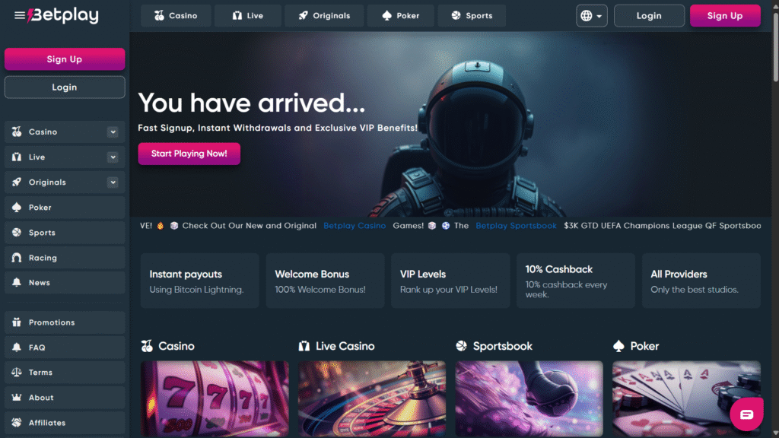Click the Racing horseshoe icon in sidebar

[17, 257]
